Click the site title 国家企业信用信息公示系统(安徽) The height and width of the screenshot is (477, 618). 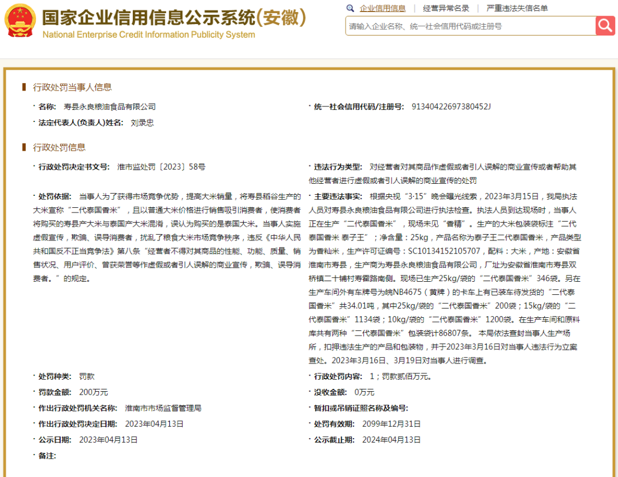(x=174, y=17)
